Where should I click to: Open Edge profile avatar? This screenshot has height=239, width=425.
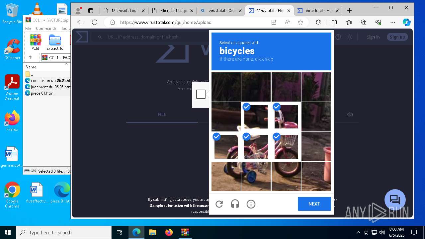click(78, 11)
